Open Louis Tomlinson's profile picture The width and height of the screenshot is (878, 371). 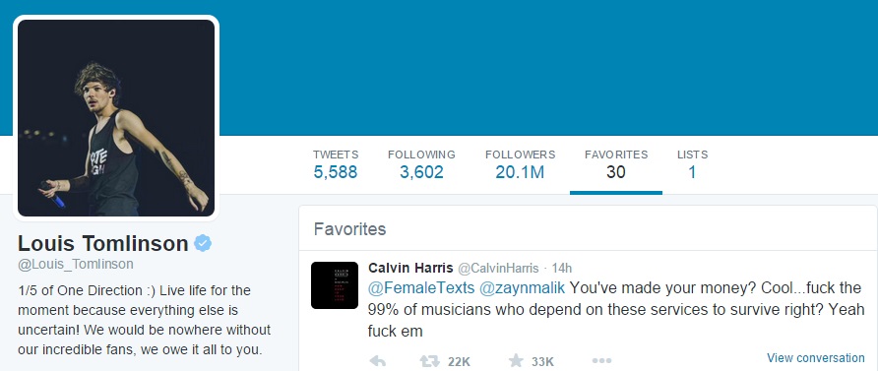[x=116, y=117]
